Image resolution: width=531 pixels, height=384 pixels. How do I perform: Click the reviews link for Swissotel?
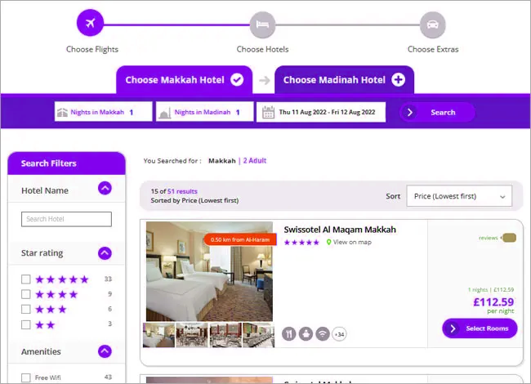[488, 238]
